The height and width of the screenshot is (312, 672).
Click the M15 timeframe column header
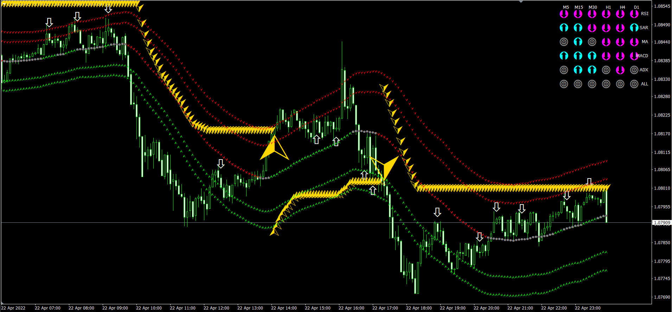tap(579, 7)
